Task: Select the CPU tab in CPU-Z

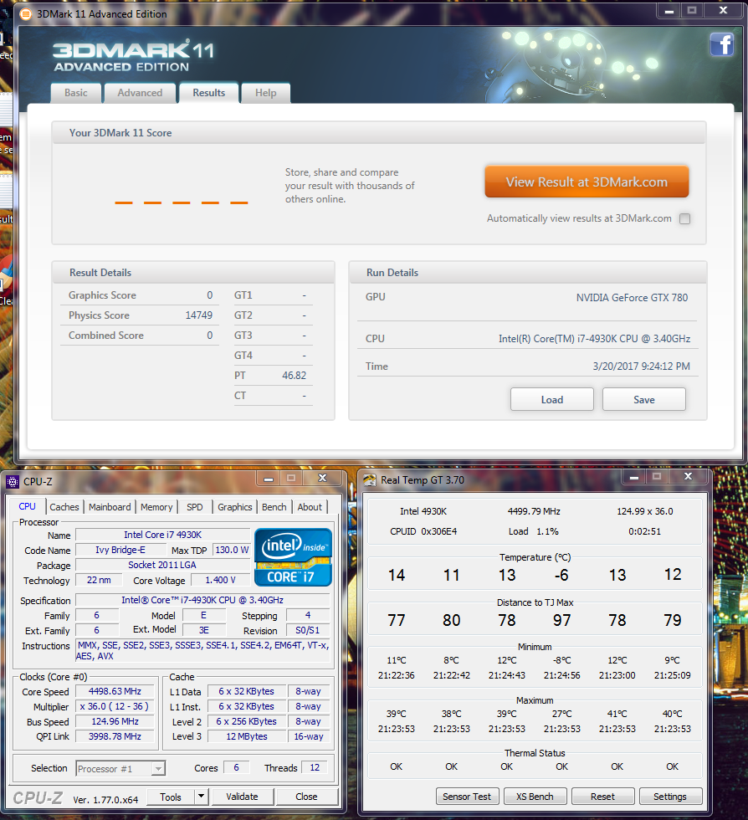Action: coord(28,507)
